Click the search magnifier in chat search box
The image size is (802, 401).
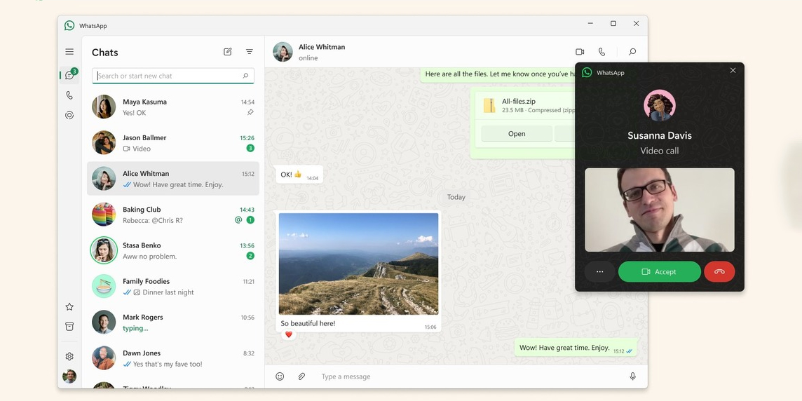[245, 76]
